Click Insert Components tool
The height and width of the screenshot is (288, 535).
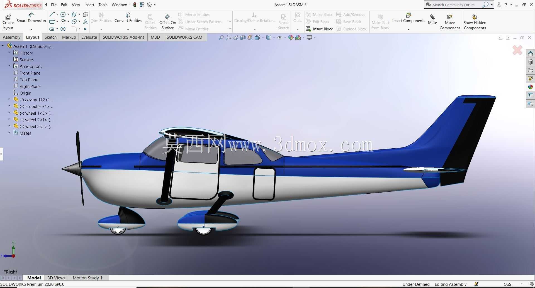pos(408,18)
